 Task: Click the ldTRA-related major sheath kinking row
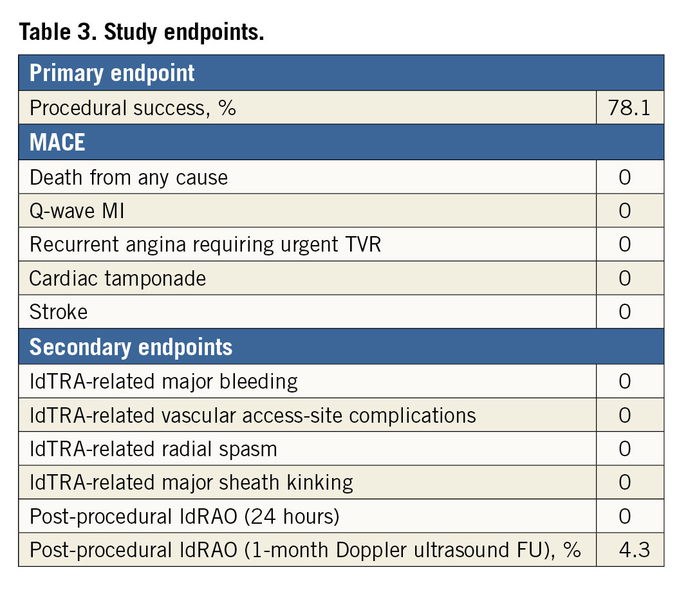point(191,482)
